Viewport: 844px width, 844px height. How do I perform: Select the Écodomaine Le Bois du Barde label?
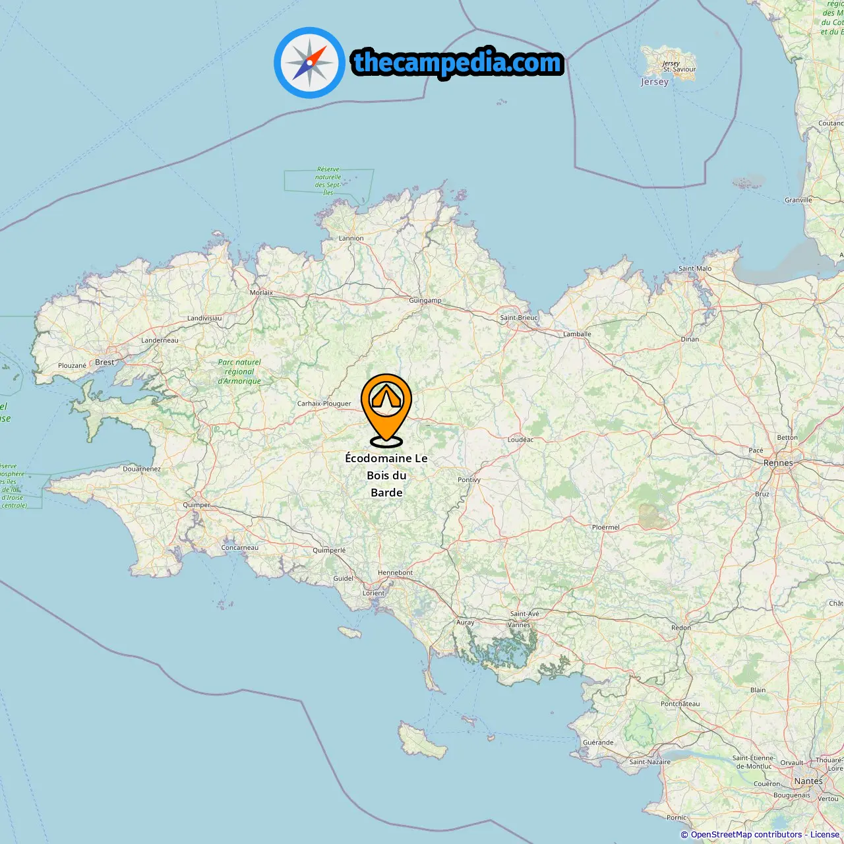click(x=386, y=475)
